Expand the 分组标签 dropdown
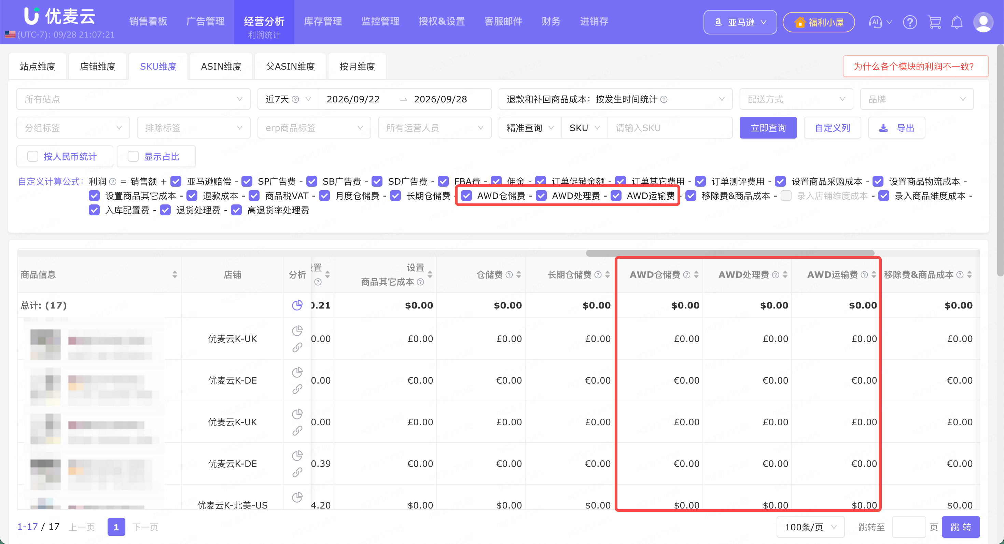 tap(73, 128)
